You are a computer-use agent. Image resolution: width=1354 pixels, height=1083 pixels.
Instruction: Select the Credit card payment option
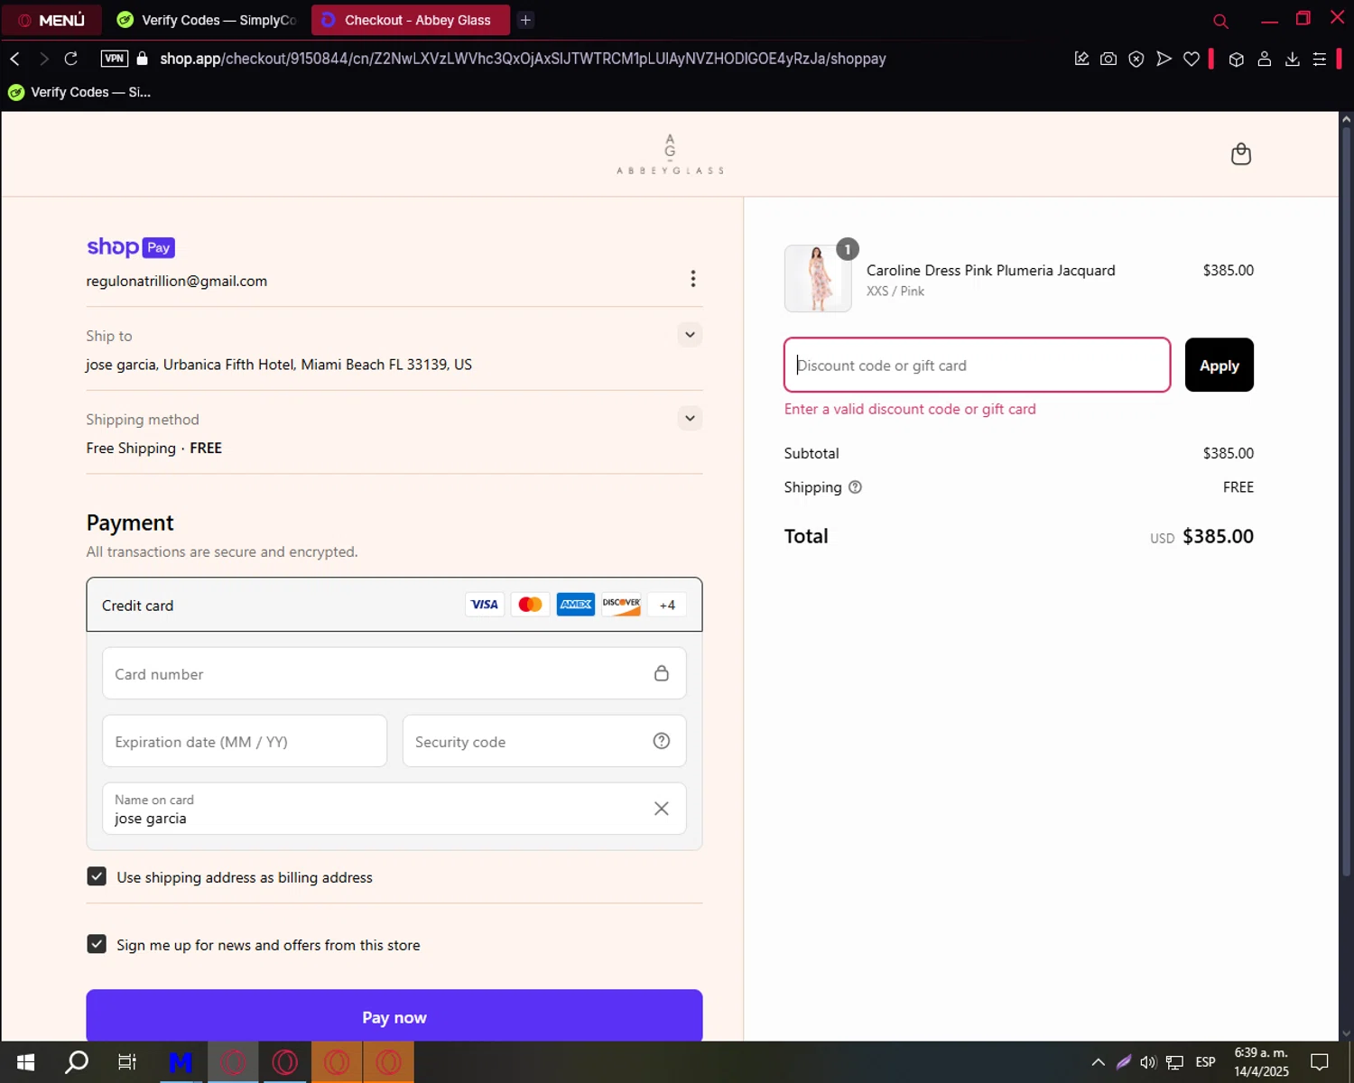click(394, 605)
